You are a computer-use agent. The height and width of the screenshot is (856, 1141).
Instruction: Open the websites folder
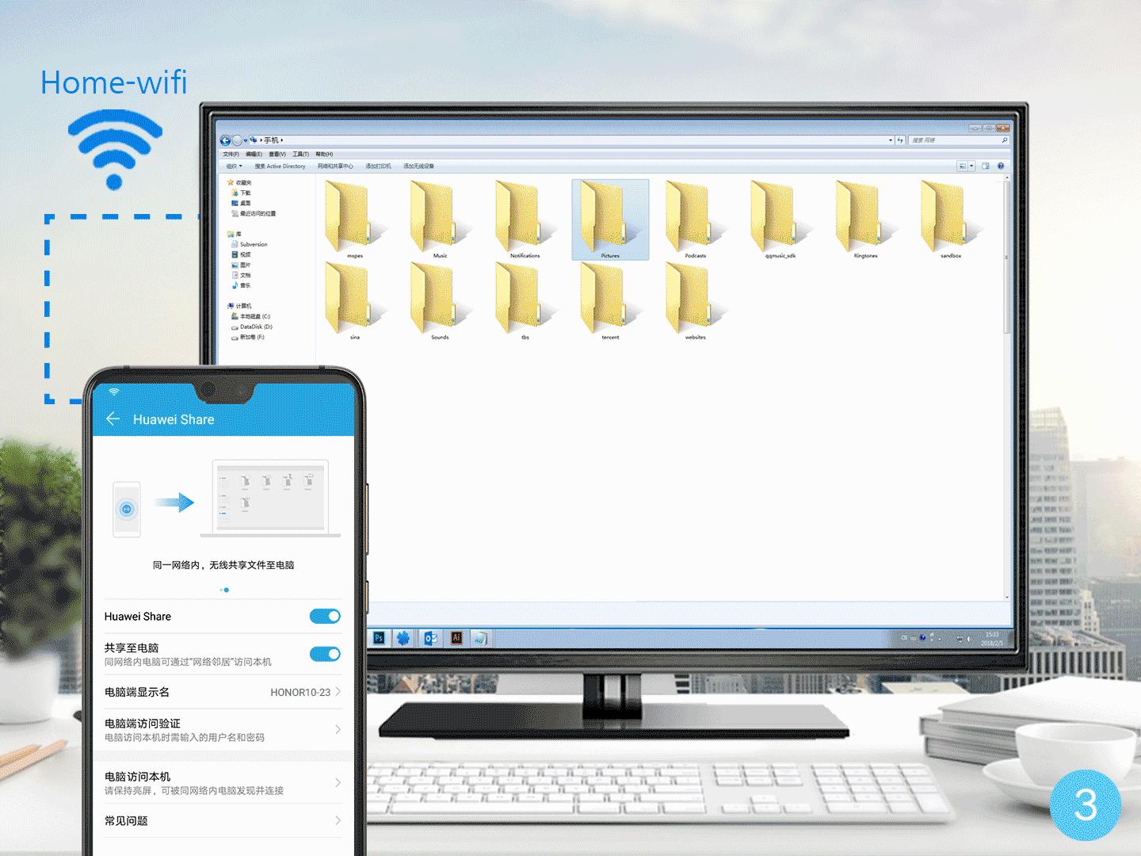click(x=695, y=301)
